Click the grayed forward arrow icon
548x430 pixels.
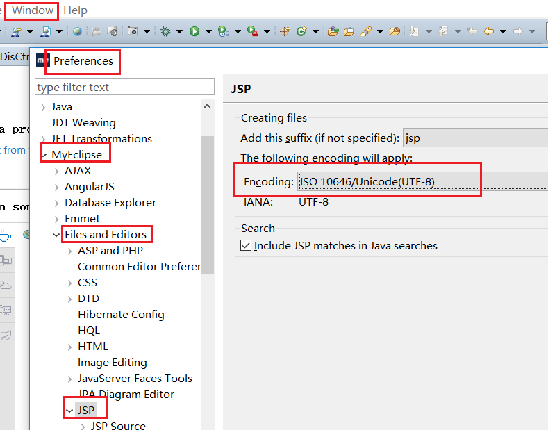pyautogui.click(x=517, y=32)
